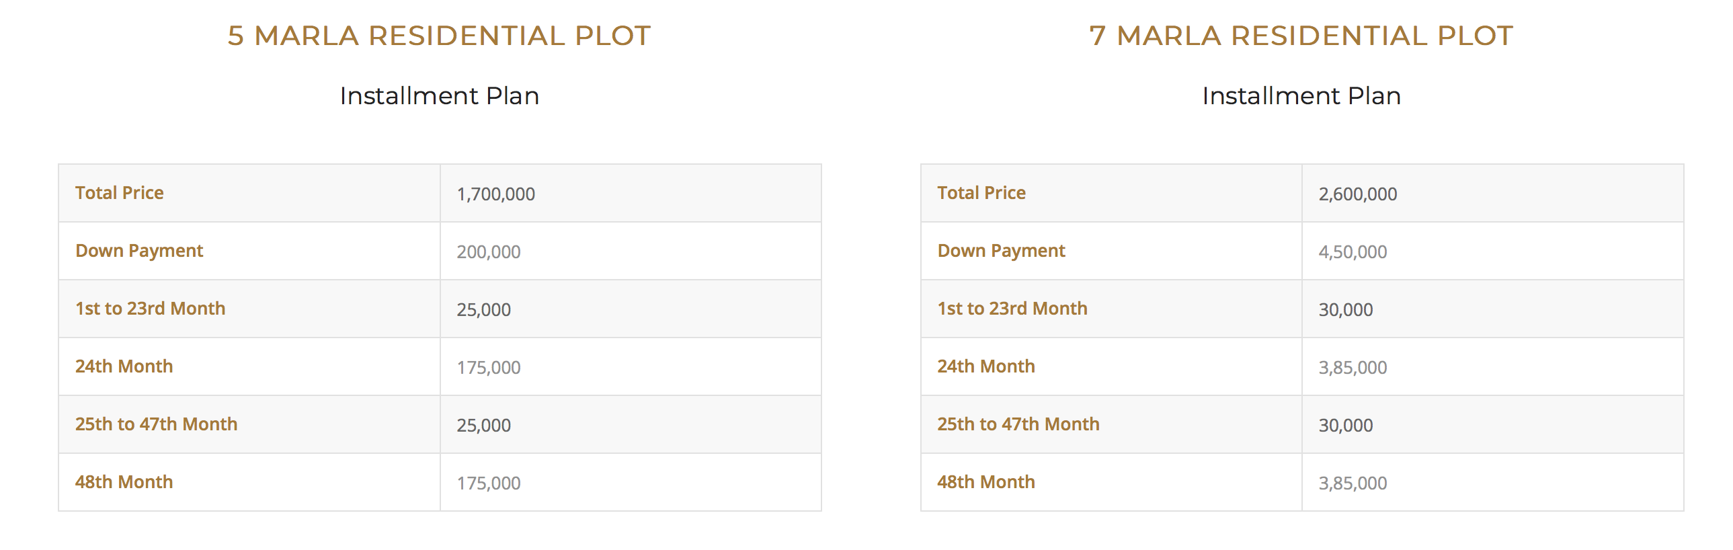Click 1st to 23rd Month in 5 Marla table
The image size is (1733, 550).
(x=150, y=309)
